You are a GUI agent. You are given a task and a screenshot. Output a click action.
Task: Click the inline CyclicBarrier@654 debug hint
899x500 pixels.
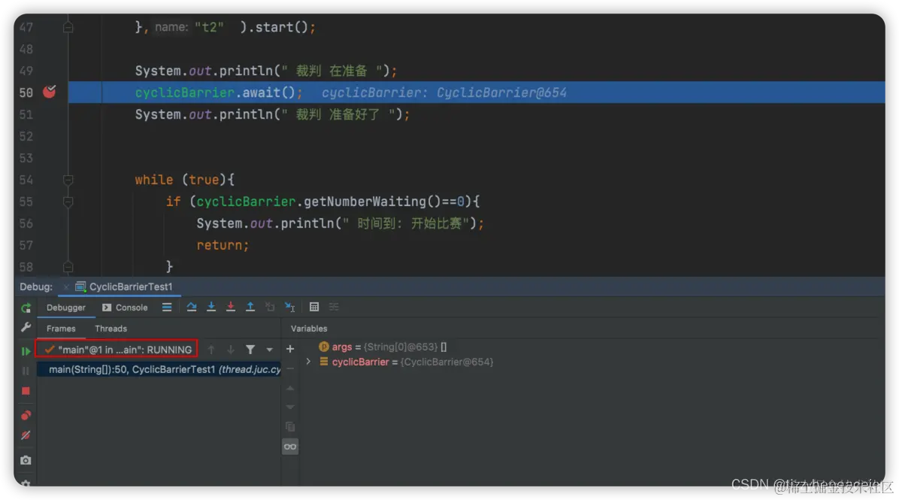pyautogui.click(x=444, y=93)
